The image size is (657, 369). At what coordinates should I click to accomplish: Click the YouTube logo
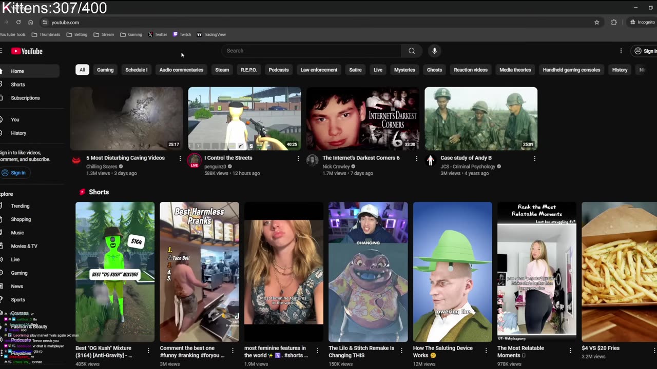pos(27,51)
